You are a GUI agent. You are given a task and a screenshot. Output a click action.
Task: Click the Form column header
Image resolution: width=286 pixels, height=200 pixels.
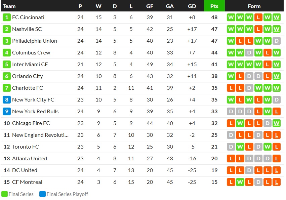click(x=254, y=6)
